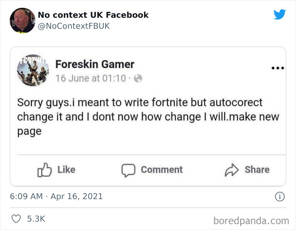
Task: Click the globe public privacy icon
Action: [137, 78]
